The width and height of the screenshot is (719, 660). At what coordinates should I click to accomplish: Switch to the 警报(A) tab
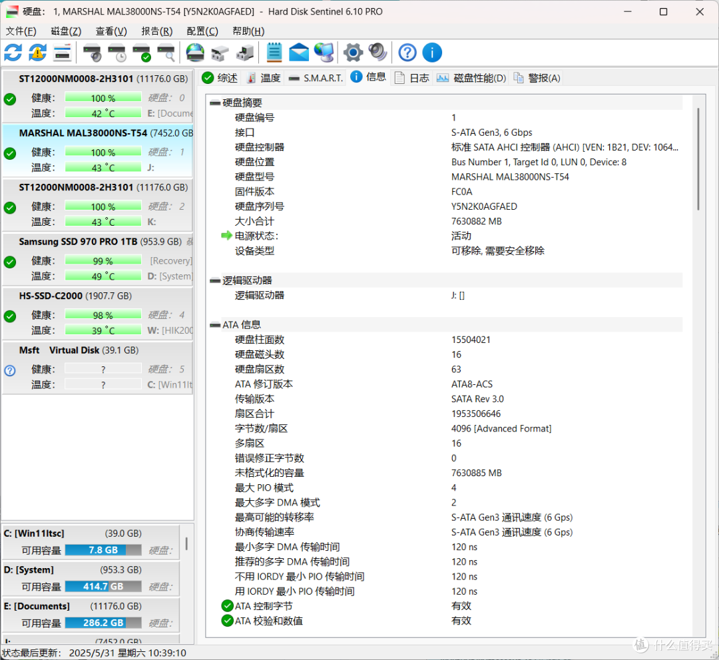click(537, 78)
